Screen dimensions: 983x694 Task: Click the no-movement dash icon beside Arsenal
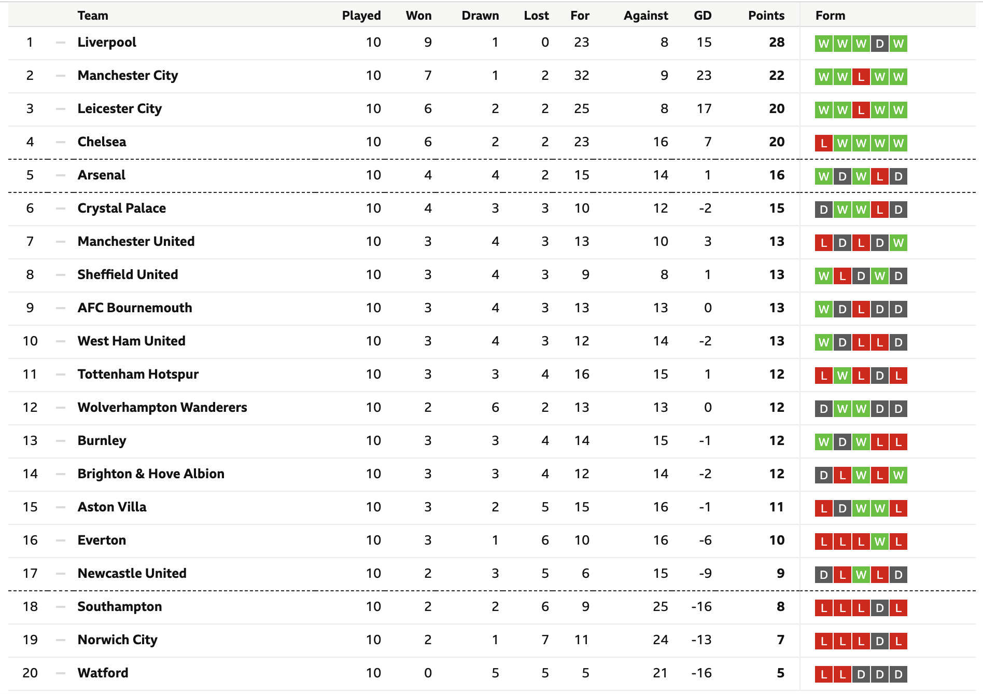click(x=61, y=175)
